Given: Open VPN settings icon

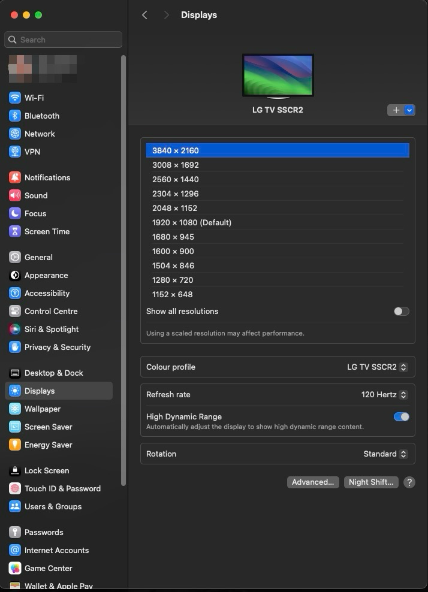Looking at the screenshot, I should pyautogui.click(x=15, y=152).
